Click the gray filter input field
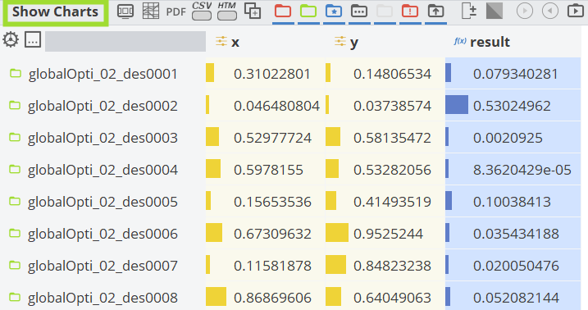The width and height of the screenshot is (588, 310). [125, 41]
